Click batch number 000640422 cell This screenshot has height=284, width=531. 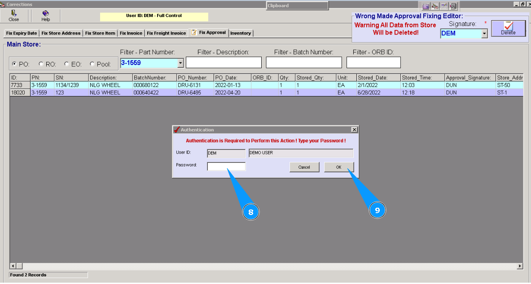point(154,93)
